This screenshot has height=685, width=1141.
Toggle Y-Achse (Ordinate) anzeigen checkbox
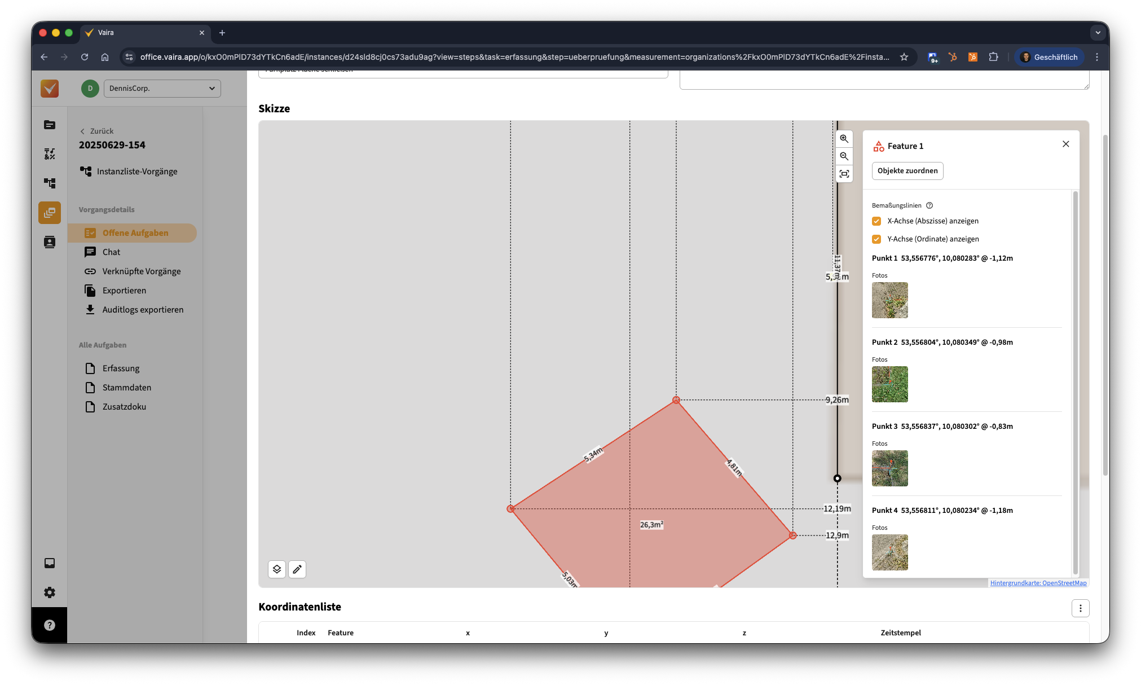[x=876, y=239]
